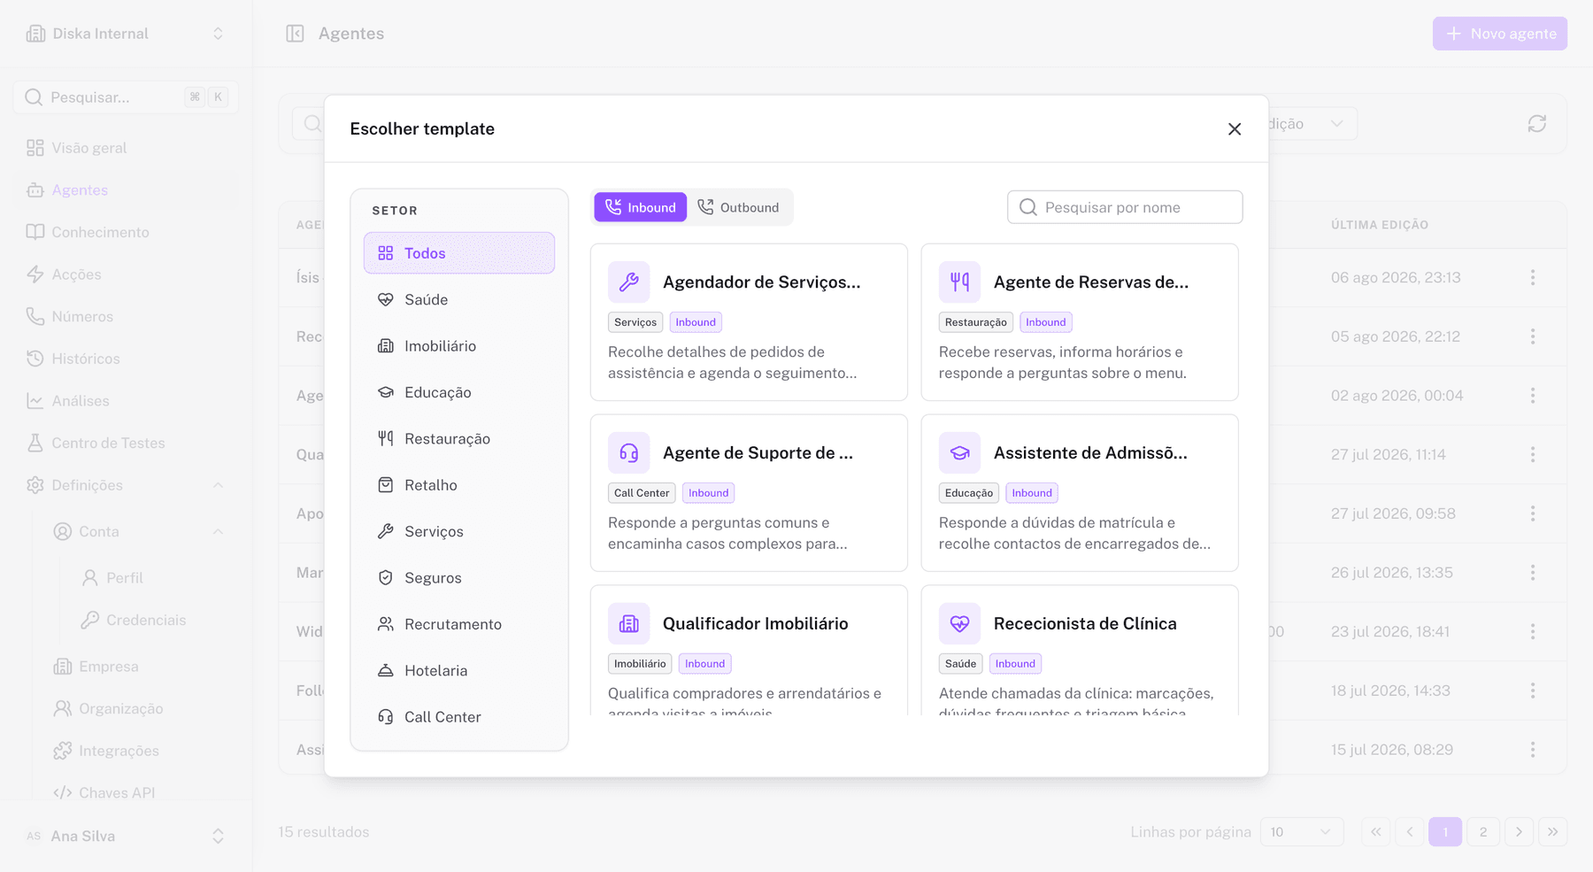The width and height of the screenshot is (1593, 872).
Task: Open the Análises chart icon in sidebar
Action: coord(35,401)
